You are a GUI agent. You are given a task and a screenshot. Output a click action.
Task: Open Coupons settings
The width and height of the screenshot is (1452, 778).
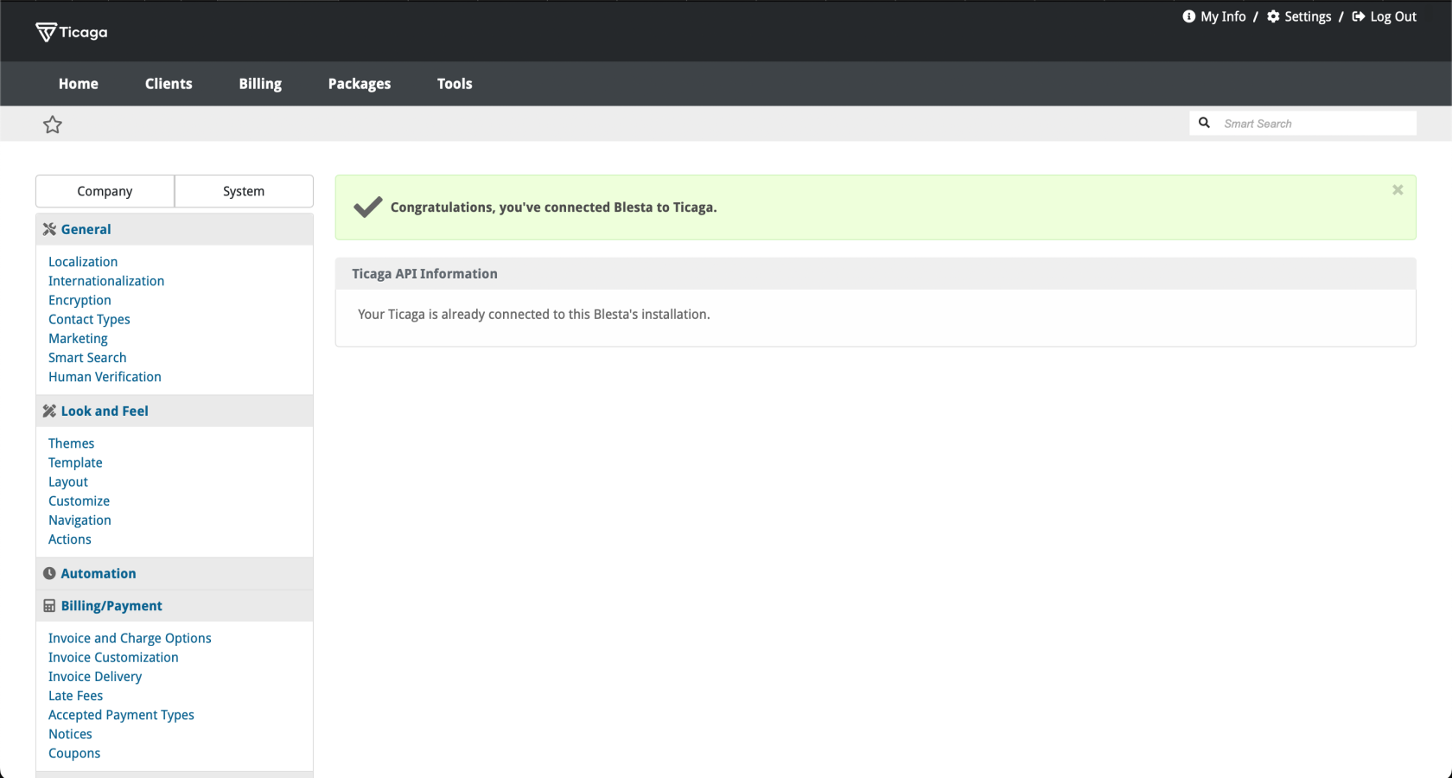pos(74,752)
